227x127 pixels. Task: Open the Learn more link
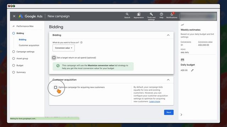coord(155,102)
